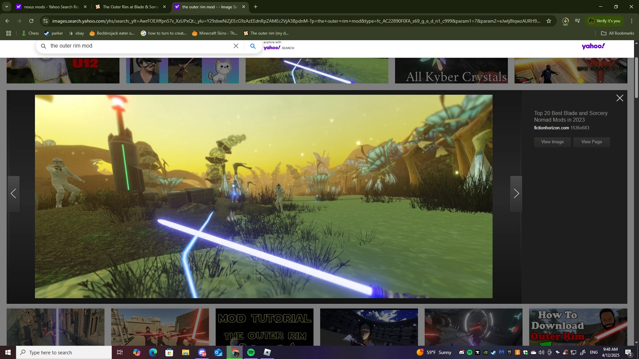Screen dimensions: 639x359
Task: Open Spotify from the taskbar
Action: click(x=251, y=352)
